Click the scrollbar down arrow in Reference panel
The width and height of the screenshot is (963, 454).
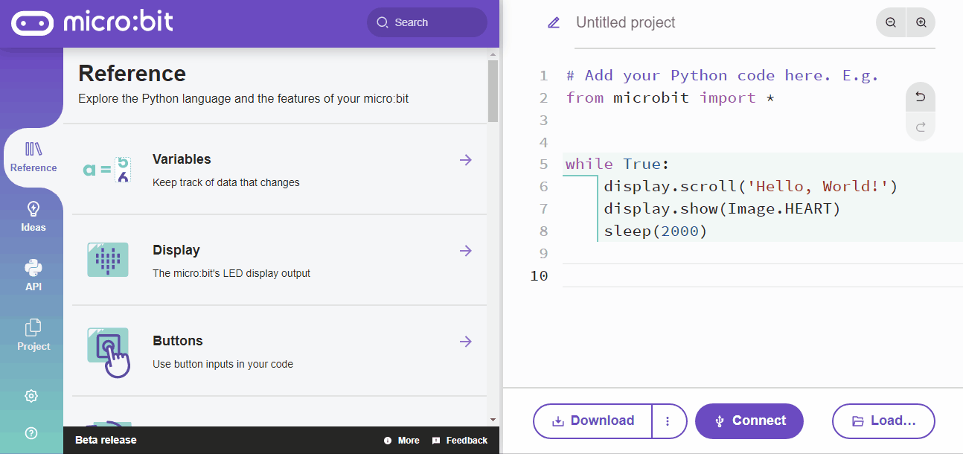(493, 421)
